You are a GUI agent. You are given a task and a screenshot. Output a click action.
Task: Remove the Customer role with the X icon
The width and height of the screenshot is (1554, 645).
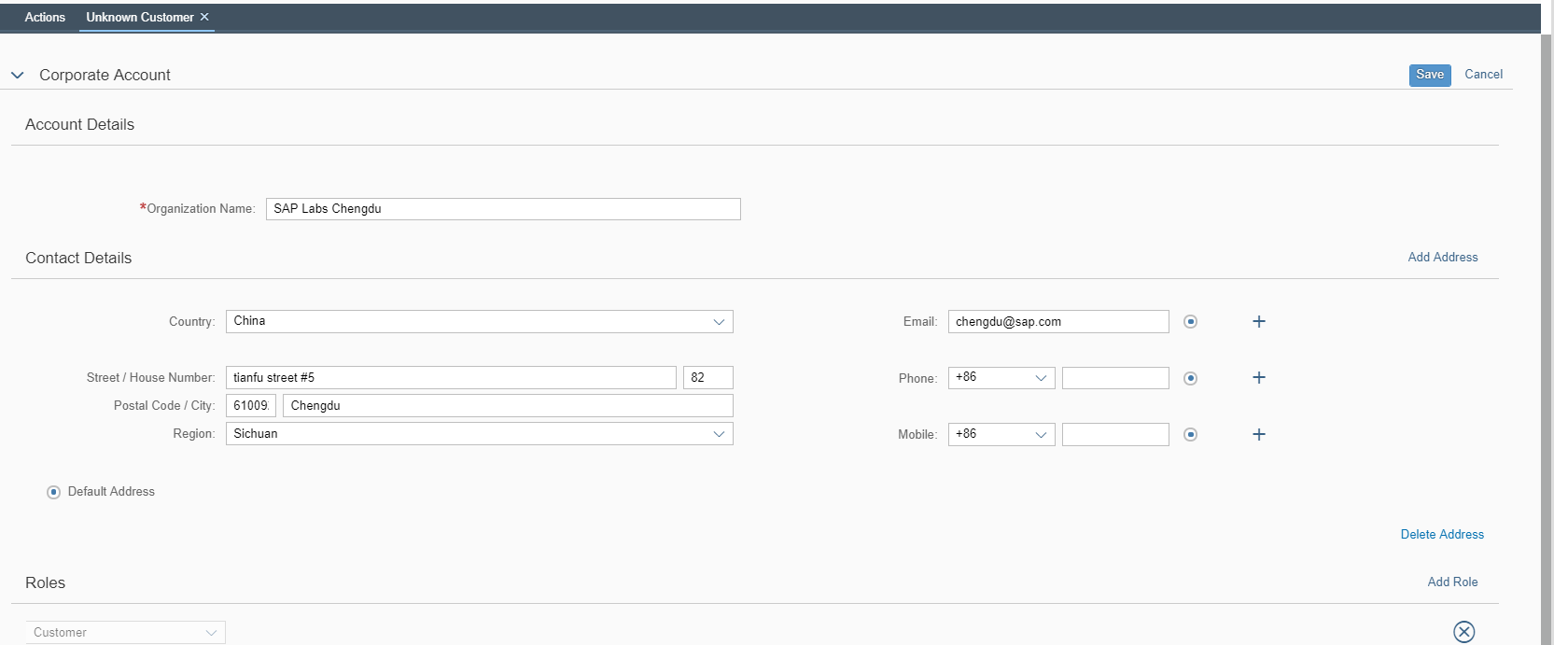click(x=1464, y=632)
